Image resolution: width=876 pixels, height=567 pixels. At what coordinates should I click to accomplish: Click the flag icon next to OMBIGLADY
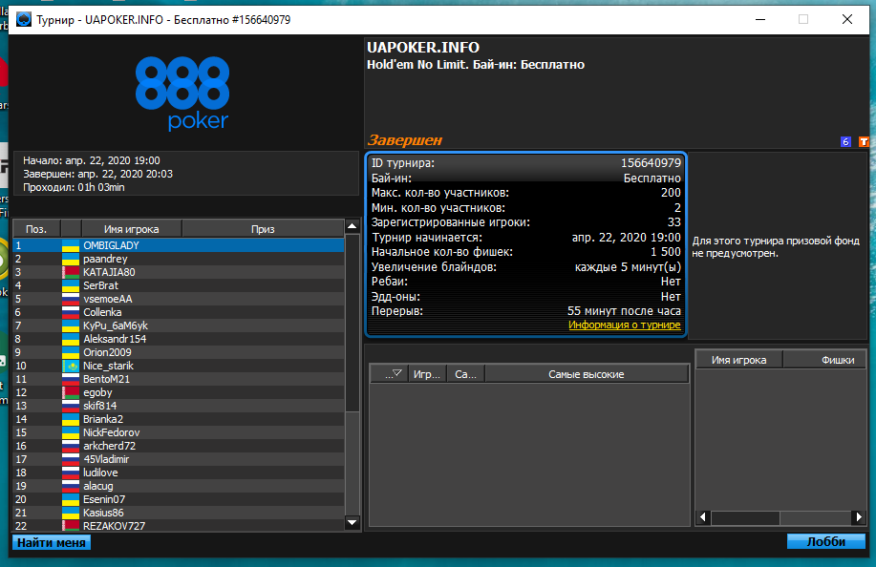click(71, 245)
